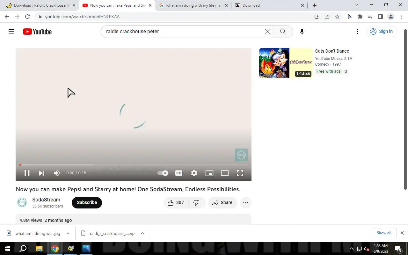Open Chrome extensions puzzle icon
The width and height of the screenshot is (408, 255).
360,17
